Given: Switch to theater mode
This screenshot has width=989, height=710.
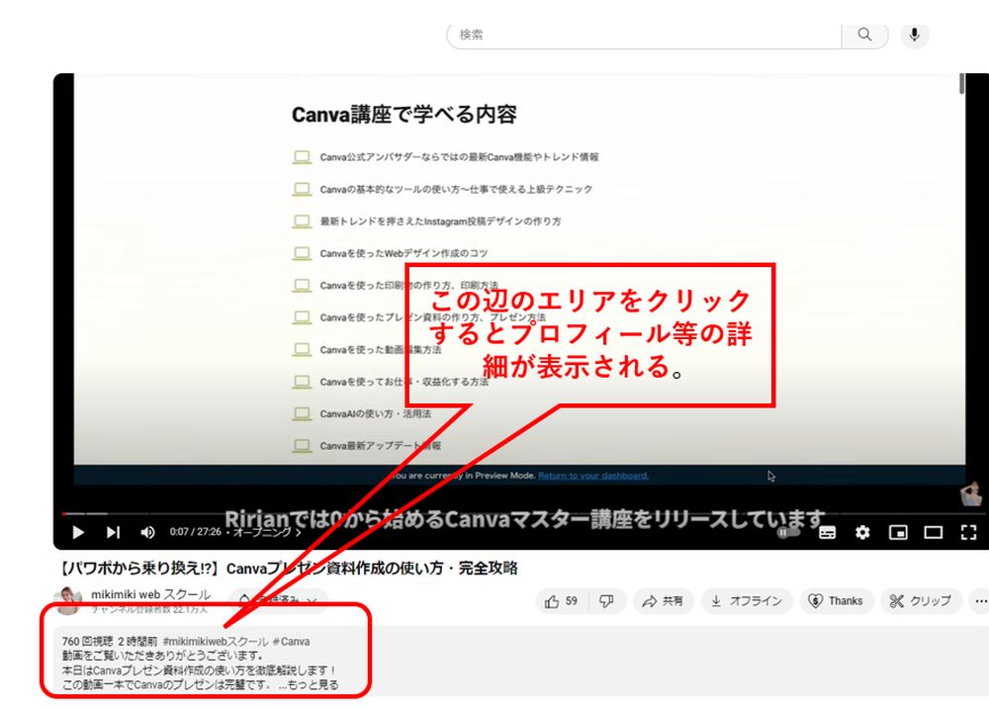Looking at the screenshot, I should (x=934, y=533).
